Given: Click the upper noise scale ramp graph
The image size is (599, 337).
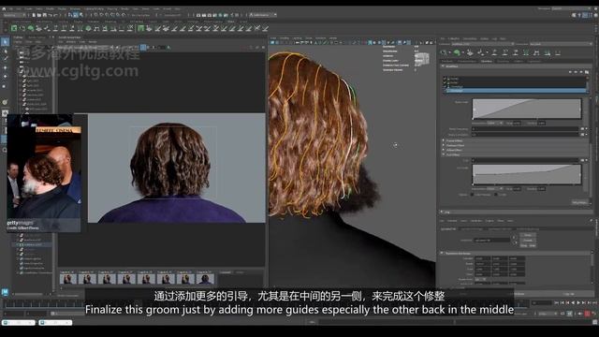Looking at the screenshot, I should tap(526, 109).
